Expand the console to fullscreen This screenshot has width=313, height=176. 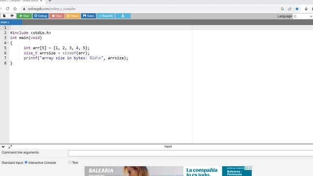(10, 147)
